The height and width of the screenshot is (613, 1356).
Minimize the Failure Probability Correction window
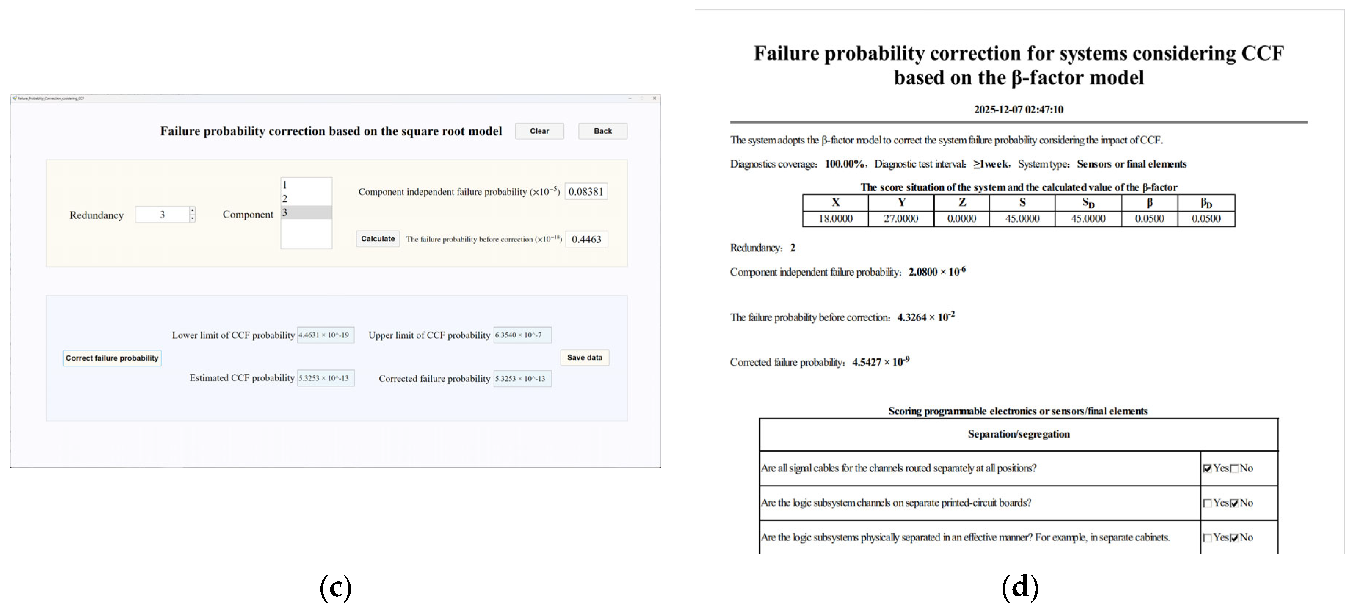(x=630, y=98)
